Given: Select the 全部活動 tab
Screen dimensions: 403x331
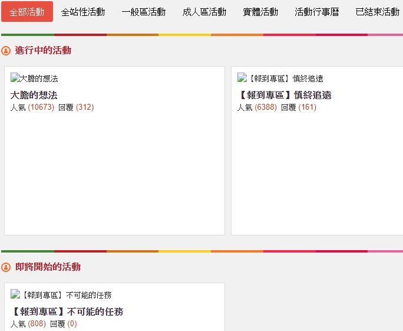Looking at the screenshot, I should (x=27, y=12).
